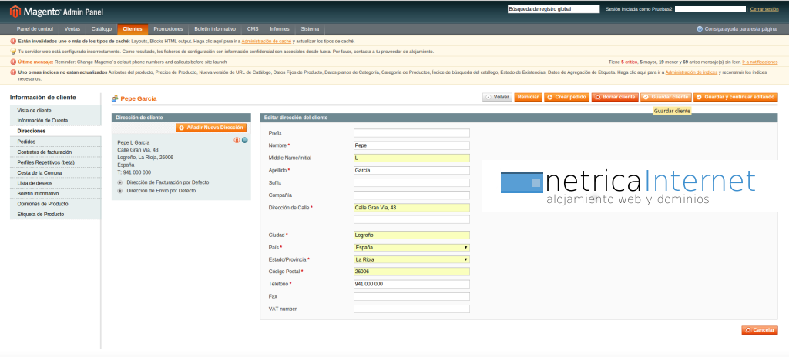Click the Consiga ayuda para esta página link
This screenshot has height=357, width=789.
pyautogui.click(x=740, y=29)
